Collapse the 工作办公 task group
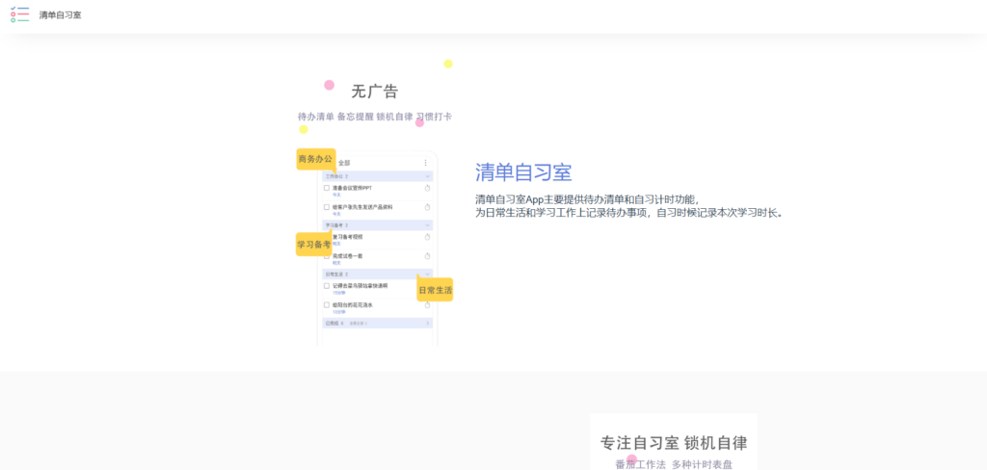 point(428,176)
